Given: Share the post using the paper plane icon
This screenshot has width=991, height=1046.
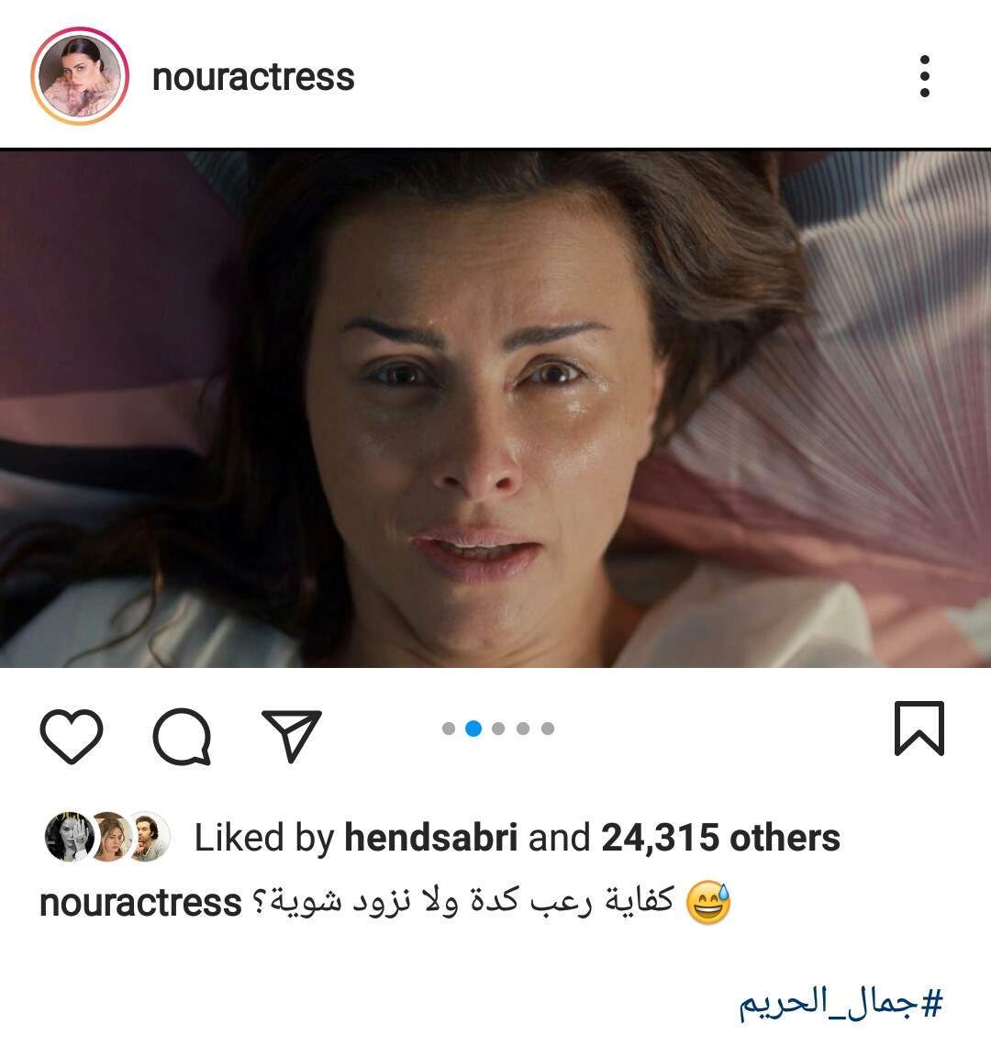Looking at the screenshot, I should (x=292, y=735).
